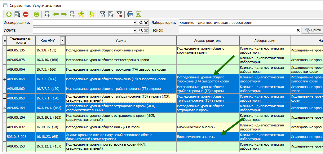Screen dimensions: 323x154
Task: Select 'Исследование уровня общего кальция в крови' cell
Action: point(121,127)
